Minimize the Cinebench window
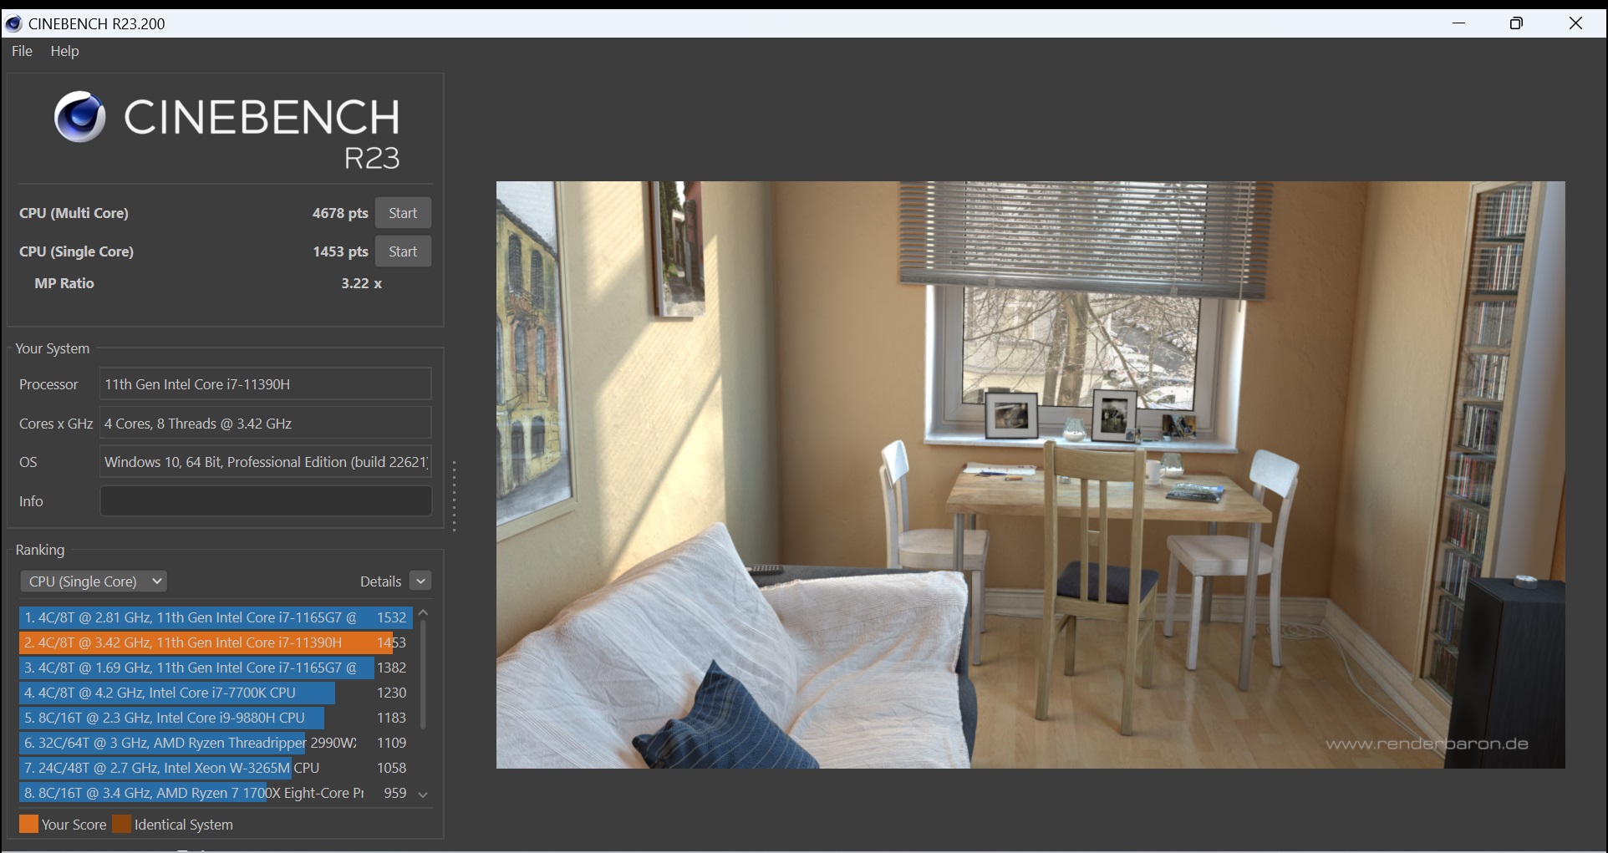This screenshot has width=1608, height=853. (1459, 23)
